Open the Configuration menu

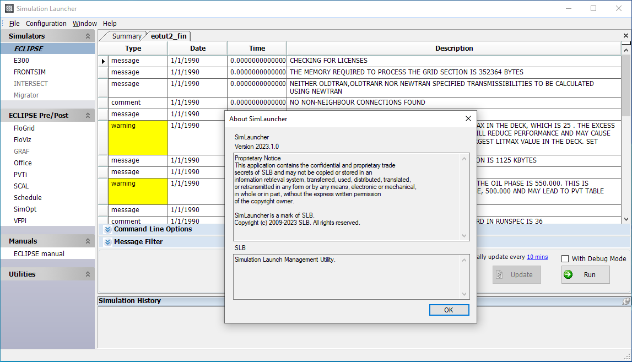point(46,23)
